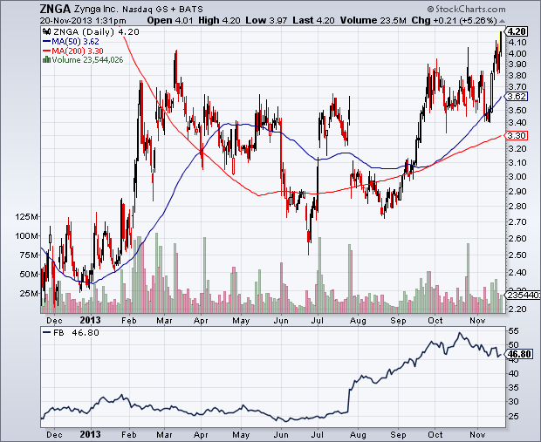541x442 pixels.
Task: Click the 'Low 3.97' header value
Action: click(x=266, y=21)
